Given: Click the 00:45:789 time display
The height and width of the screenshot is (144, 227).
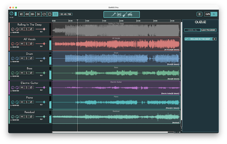Looking at the screenshot, I should click(66, 14).
